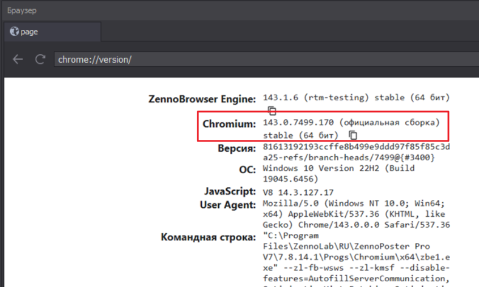Click the "Командная строка:" label
The image size is (479, 287).
tap(209, 237)
